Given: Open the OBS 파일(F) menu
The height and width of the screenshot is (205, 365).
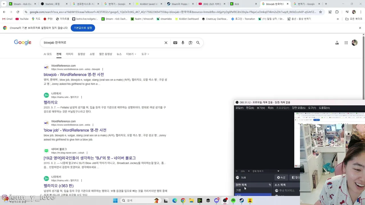Looking at the screenshot, I should coord(240,108).
